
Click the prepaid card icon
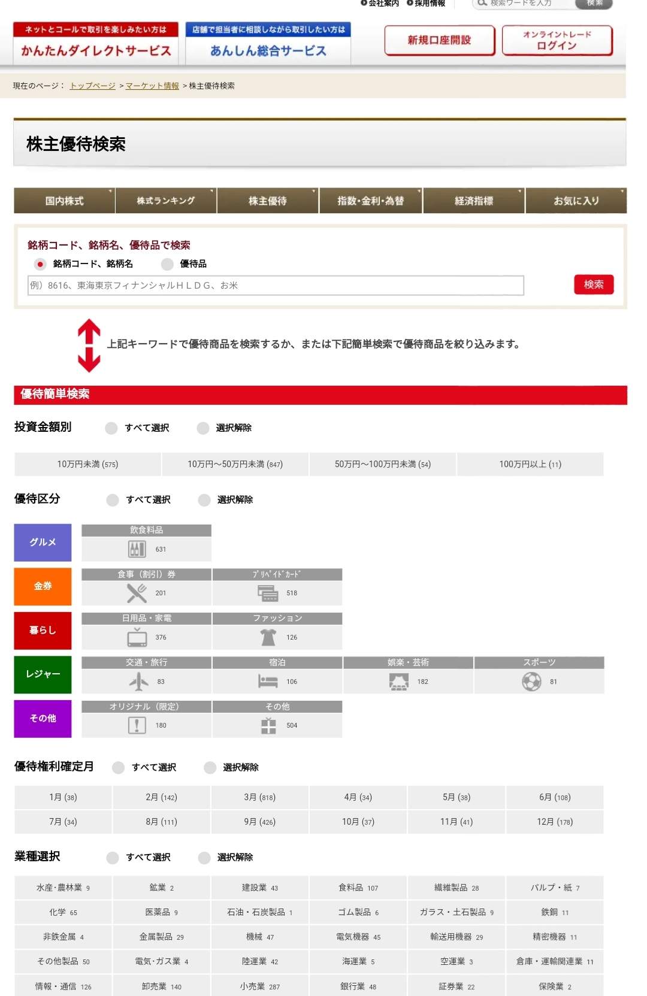coord(268,593)
